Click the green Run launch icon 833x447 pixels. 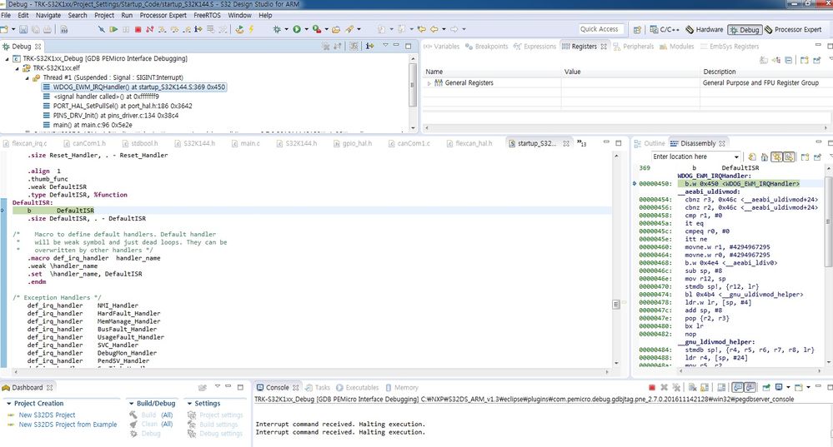(297, 30)
